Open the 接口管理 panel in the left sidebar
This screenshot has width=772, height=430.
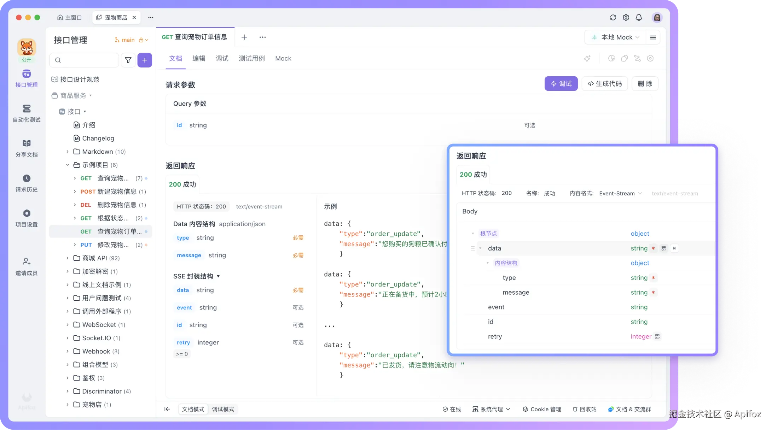pos(27,79)
